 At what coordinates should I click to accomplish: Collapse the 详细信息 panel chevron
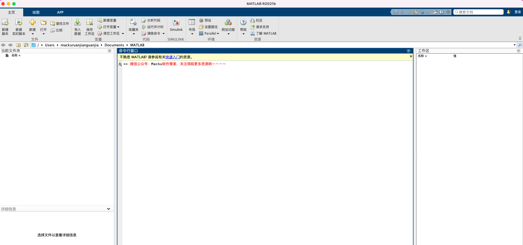[108, 209]
